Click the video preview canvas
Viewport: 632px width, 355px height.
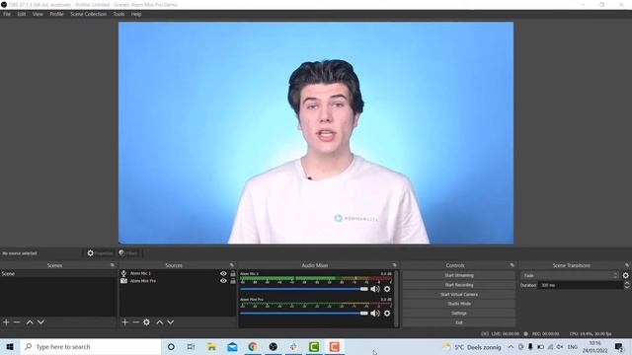[x=316, y=133]
